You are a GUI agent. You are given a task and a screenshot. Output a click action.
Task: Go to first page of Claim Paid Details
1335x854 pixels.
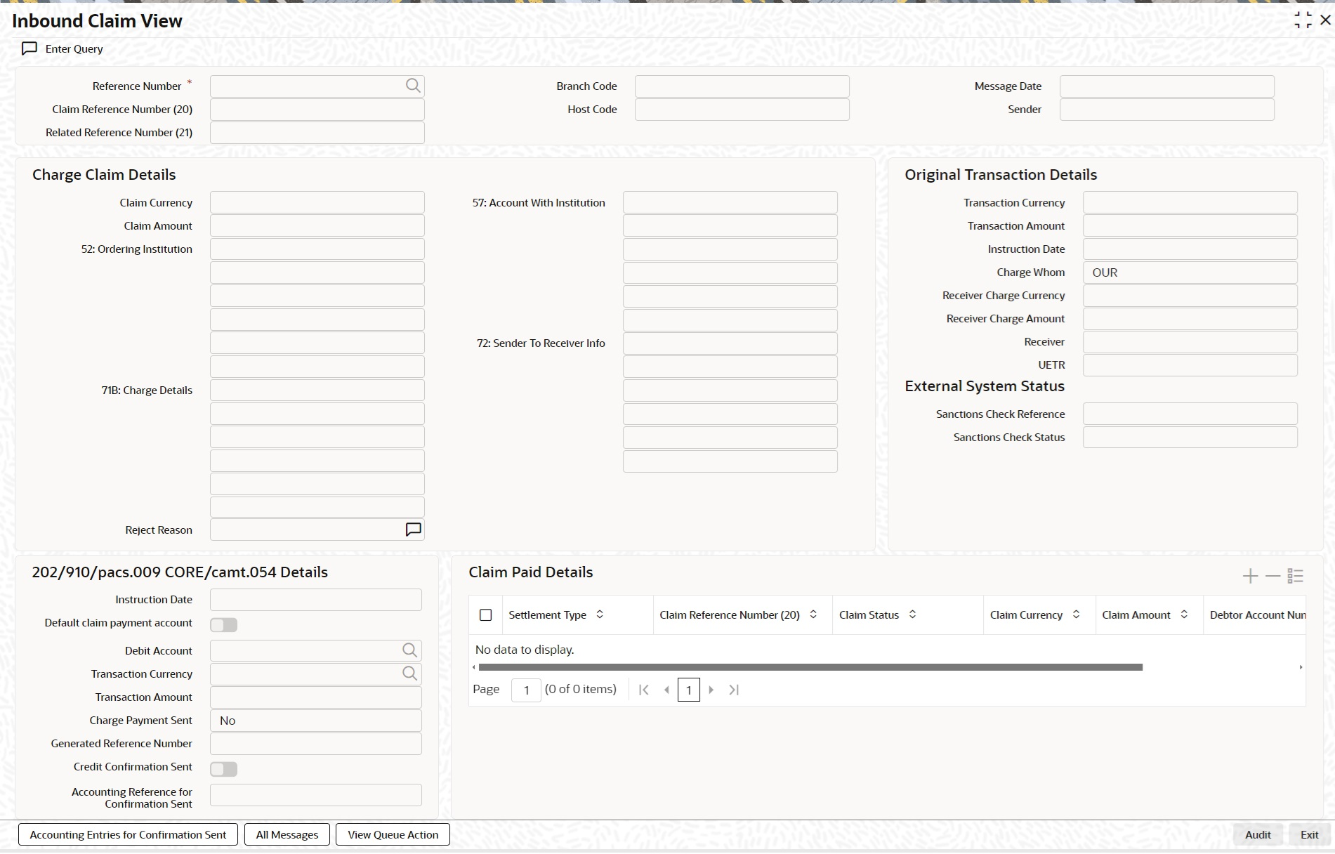[644, 690]
